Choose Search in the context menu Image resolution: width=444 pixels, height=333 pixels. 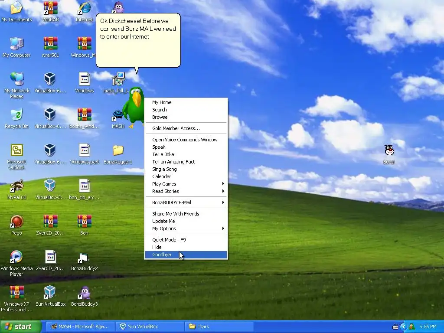pos(186,110)
